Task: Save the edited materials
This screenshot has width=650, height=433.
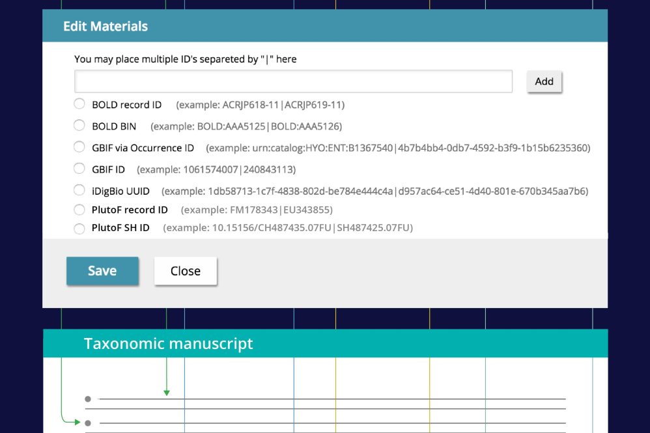Action: [102, 271]
